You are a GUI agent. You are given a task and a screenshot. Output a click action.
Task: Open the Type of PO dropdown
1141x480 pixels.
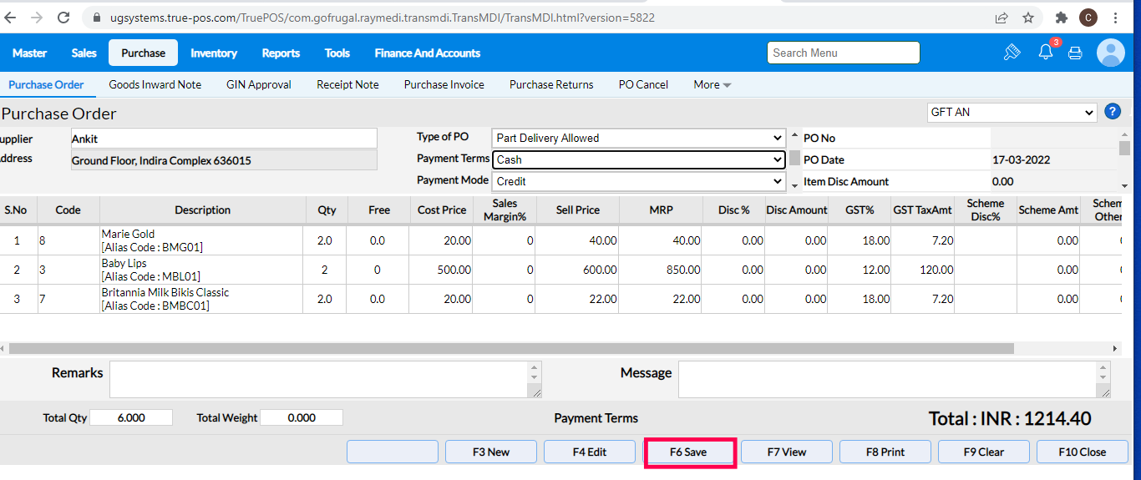click(638, 138)
